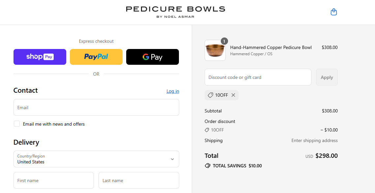Click the Pedicure Bowls logo
This screenshot has width=375, height=193.
[x=175, y=12]
